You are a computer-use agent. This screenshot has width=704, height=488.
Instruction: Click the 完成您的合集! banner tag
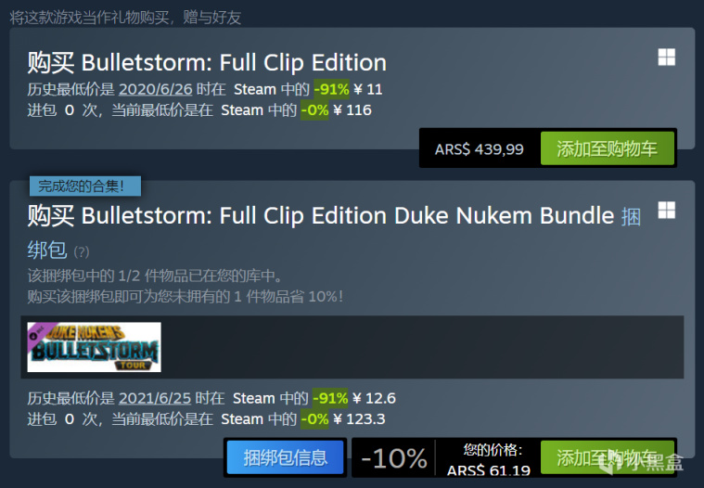84,186
